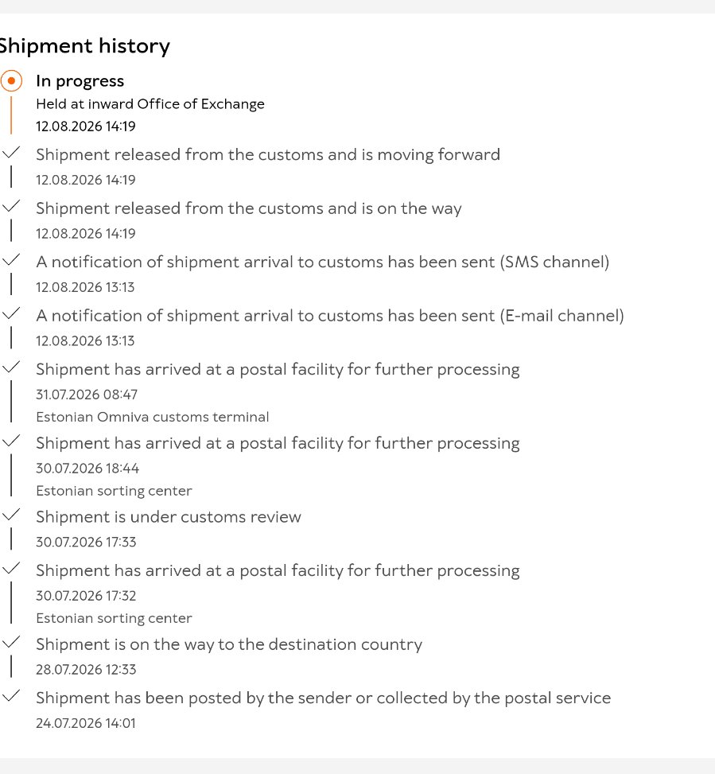The image size is (715, 774).
Task: Click checkmark beside posted by the sender entry
Action: coord(11,696)
